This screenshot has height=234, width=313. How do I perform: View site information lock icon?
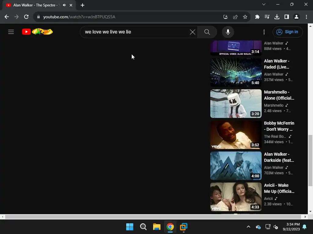pyautogui.click(x=39, y=17)
